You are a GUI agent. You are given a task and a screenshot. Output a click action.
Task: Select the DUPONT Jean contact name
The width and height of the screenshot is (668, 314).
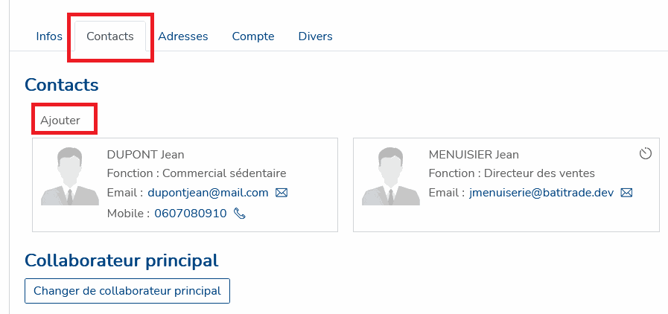(x=146, y=155)
